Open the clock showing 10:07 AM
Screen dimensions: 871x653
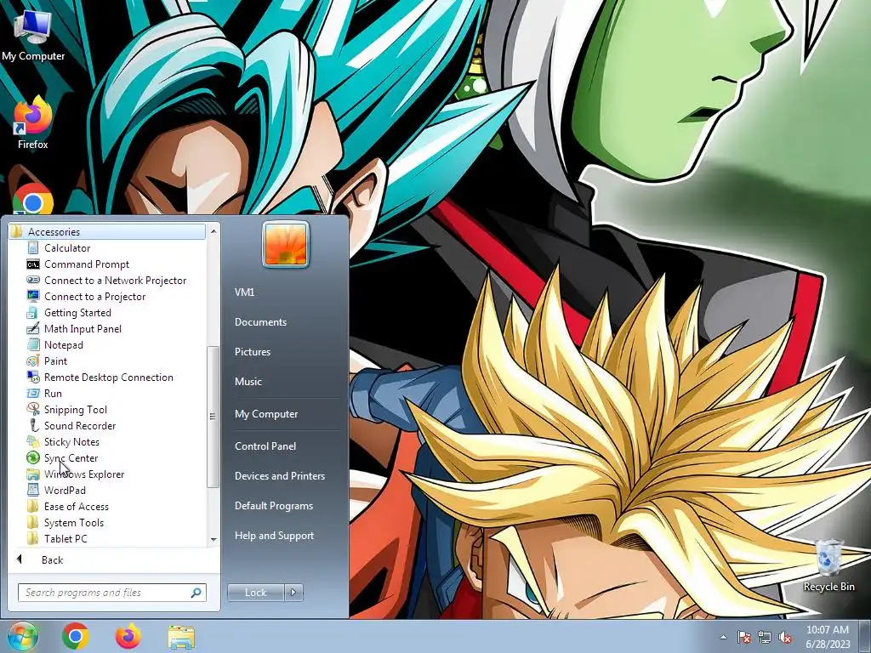[x=828, y=637]
